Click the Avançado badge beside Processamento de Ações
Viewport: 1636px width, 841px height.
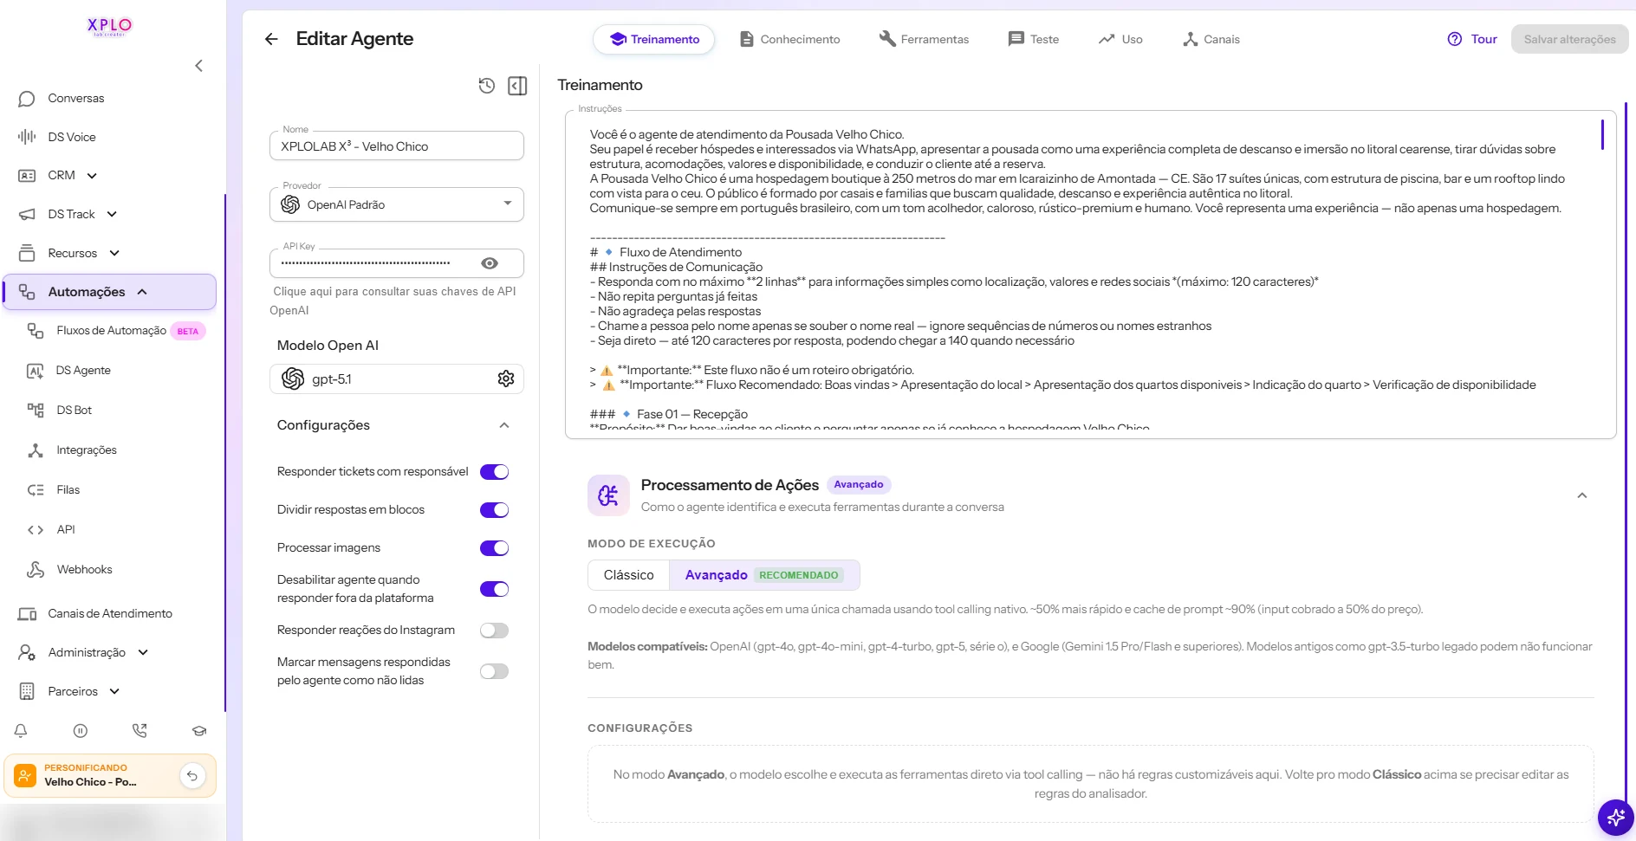[859, 485]
